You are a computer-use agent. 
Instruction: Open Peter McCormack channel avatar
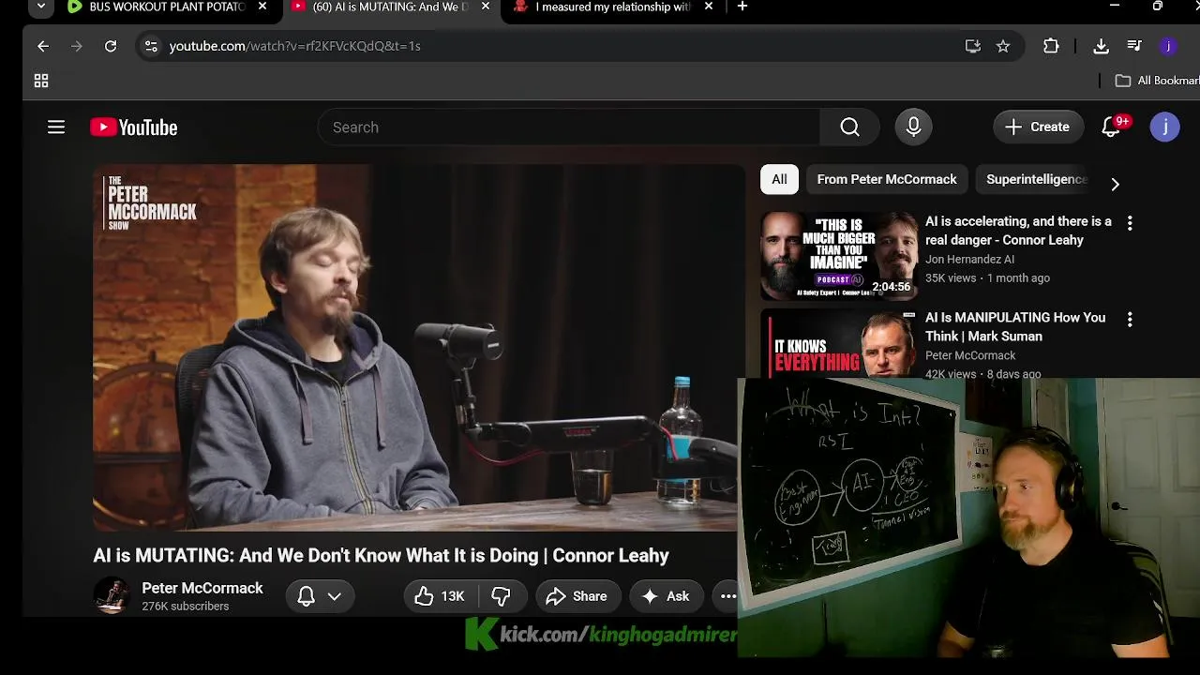[x=112, y=595]
